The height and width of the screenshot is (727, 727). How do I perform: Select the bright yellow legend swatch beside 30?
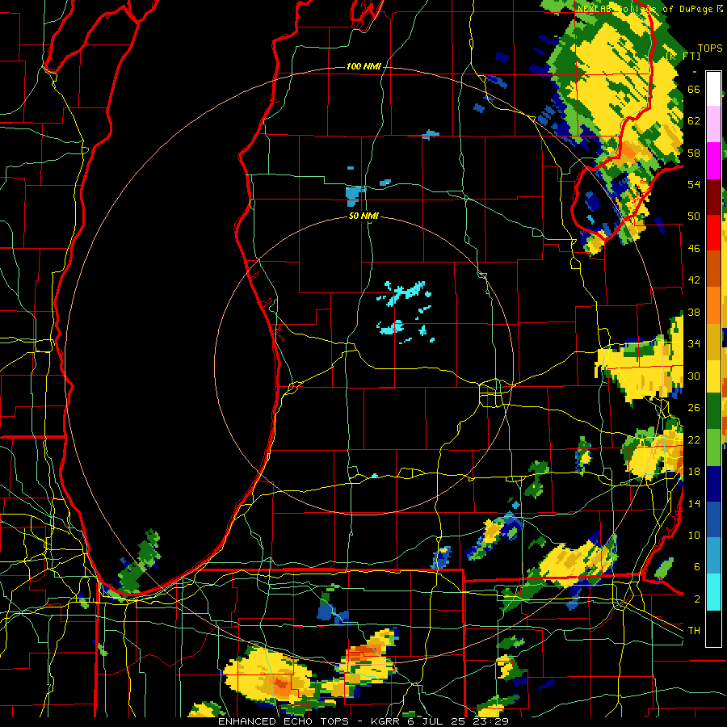[713, 376]
